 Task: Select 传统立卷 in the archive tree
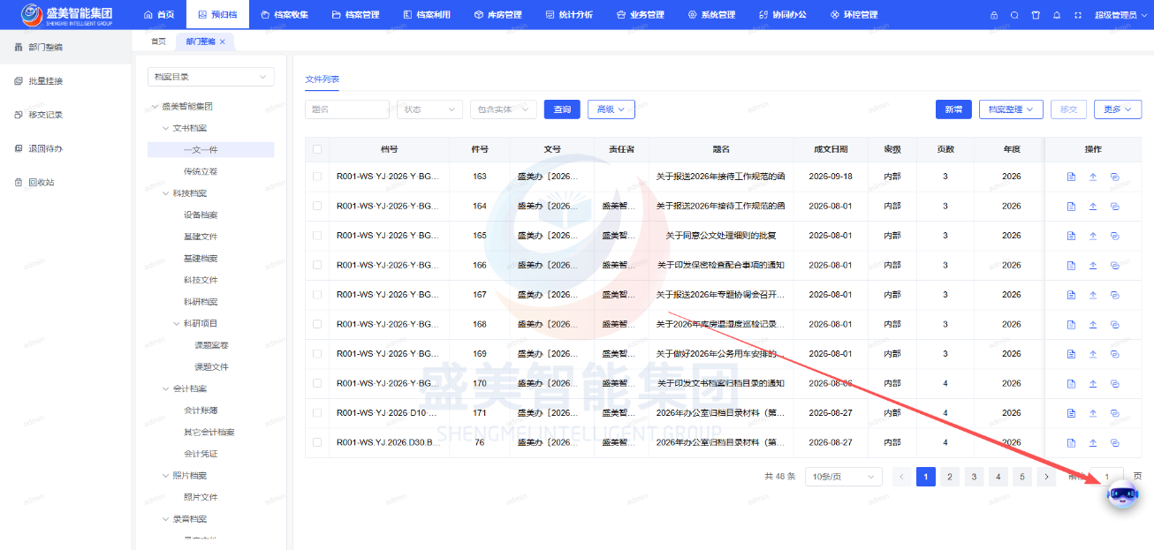tap(201, 171)
